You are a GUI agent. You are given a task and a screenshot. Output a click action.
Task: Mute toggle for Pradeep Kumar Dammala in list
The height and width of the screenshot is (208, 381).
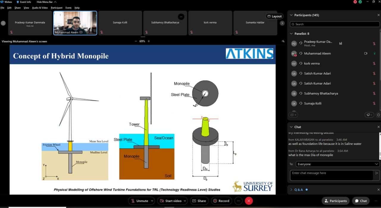374,43
